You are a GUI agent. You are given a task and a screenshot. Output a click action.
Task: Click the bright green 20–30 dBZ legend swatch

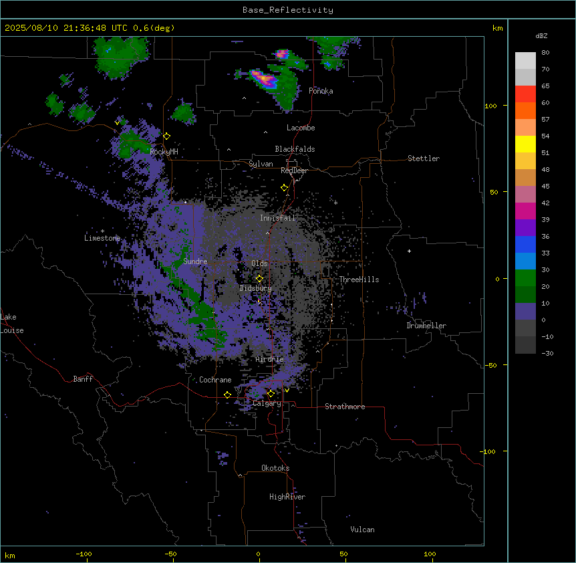point(525,278)
